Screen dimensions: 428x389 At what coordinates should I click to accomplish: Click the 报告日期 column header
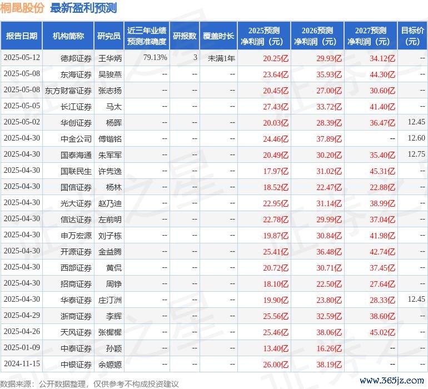tap(21, 36)
